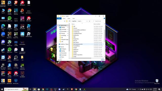Open the Fortnite desktop shortcut
162x91 pixels.
pyautogui.click(x=22, y=35)
